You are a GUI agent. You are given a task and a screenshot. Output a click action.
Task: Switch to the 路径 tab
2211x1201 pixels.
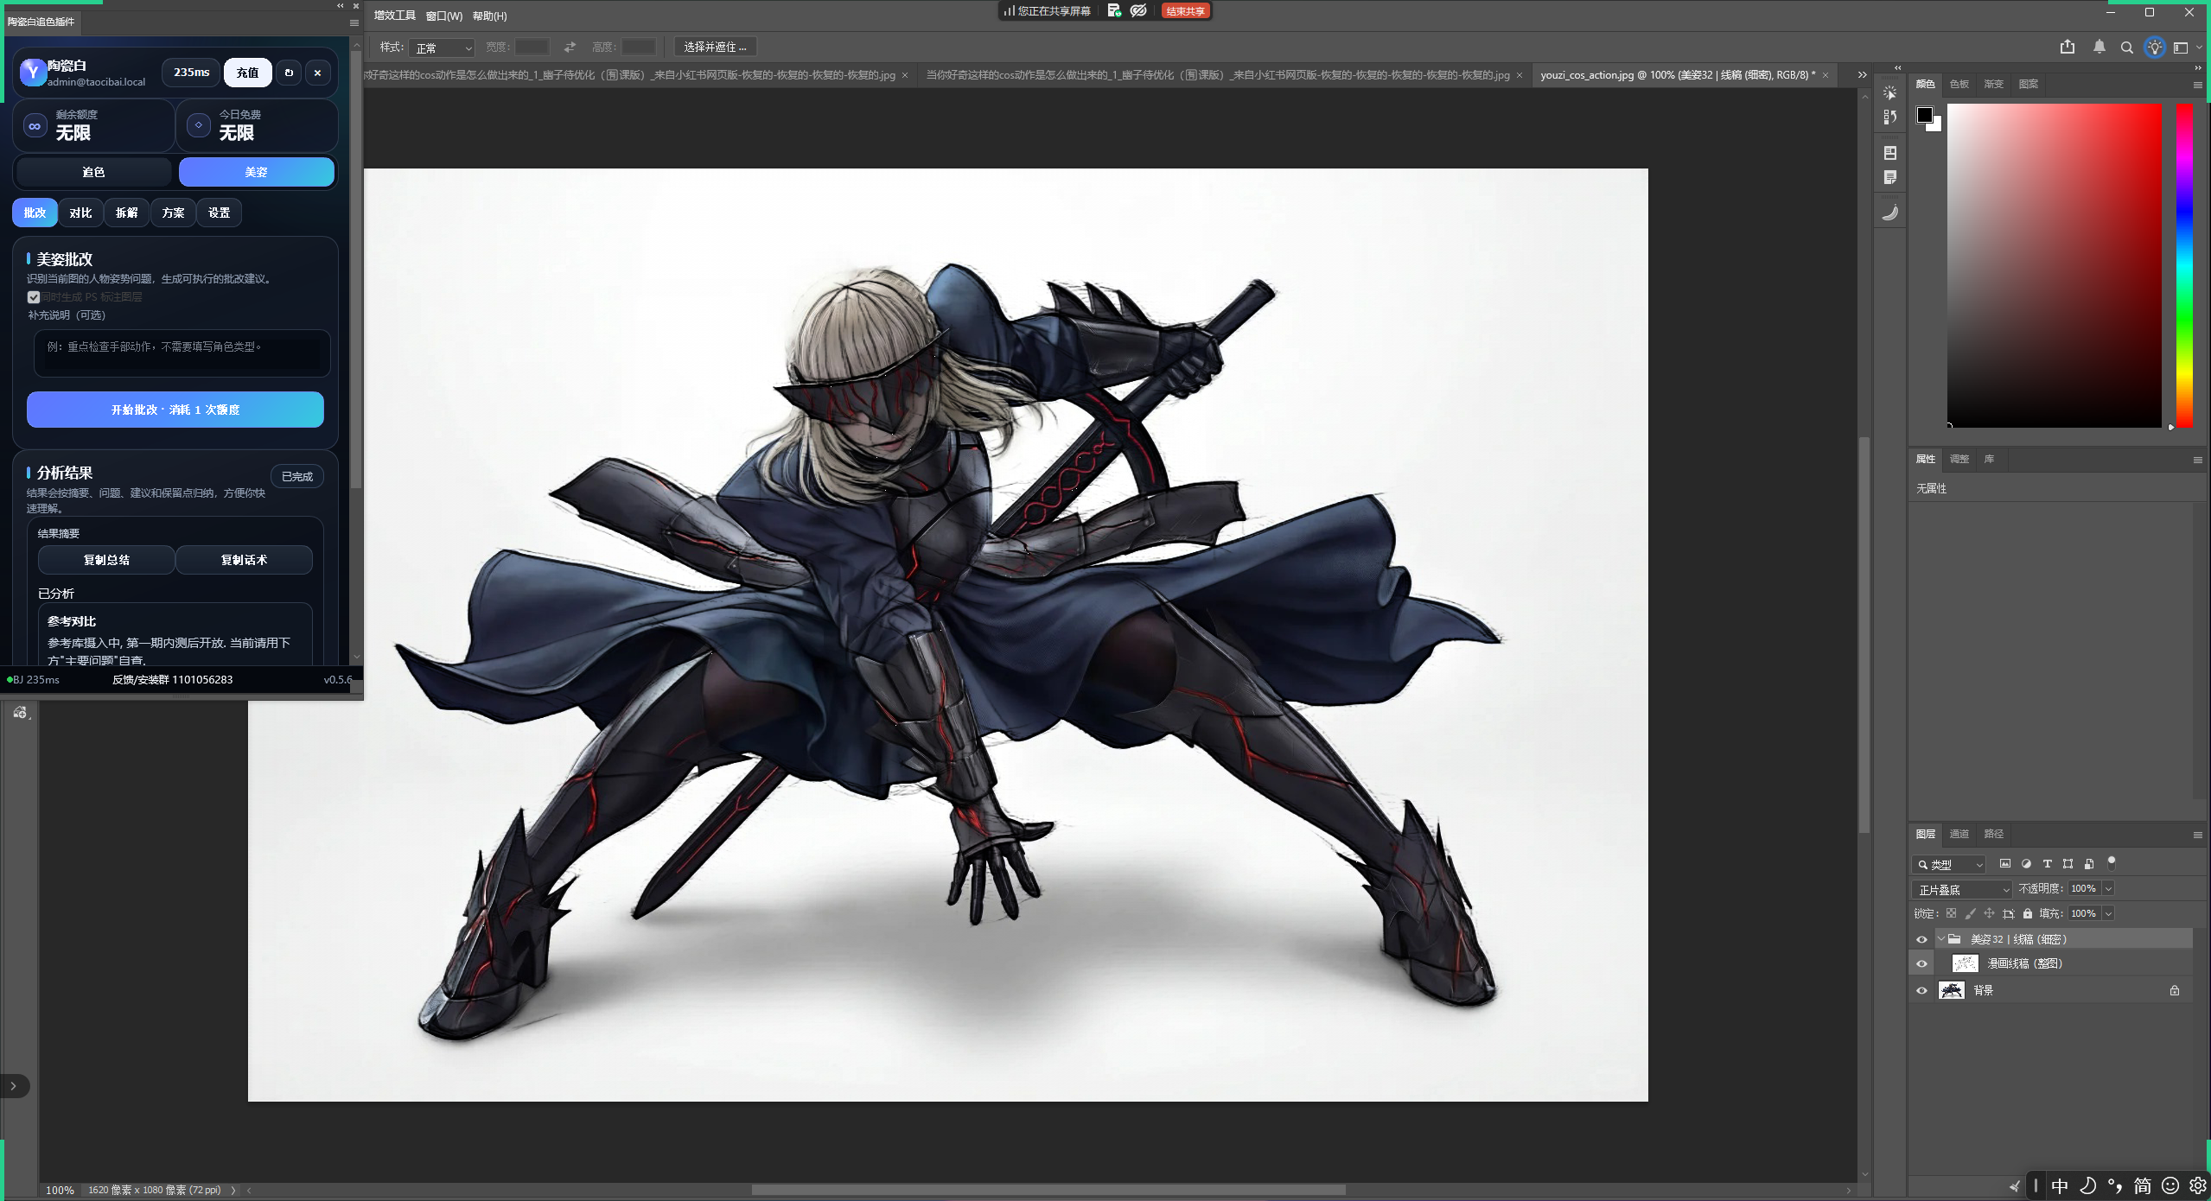pos(1994,834)
